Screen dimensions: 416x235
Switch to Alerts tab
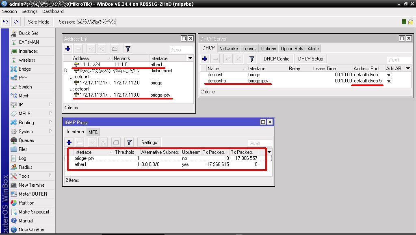tap(313, 48)
